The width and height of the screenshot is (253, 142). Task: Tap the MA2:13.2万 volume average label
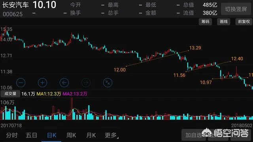click(75, 94)
